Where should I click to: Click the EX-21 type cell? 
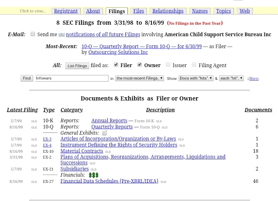point(48,169)
